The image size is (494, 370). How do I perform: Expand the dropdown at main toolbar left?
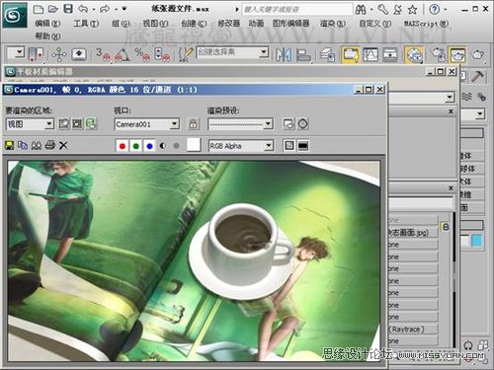coord(20,52)
